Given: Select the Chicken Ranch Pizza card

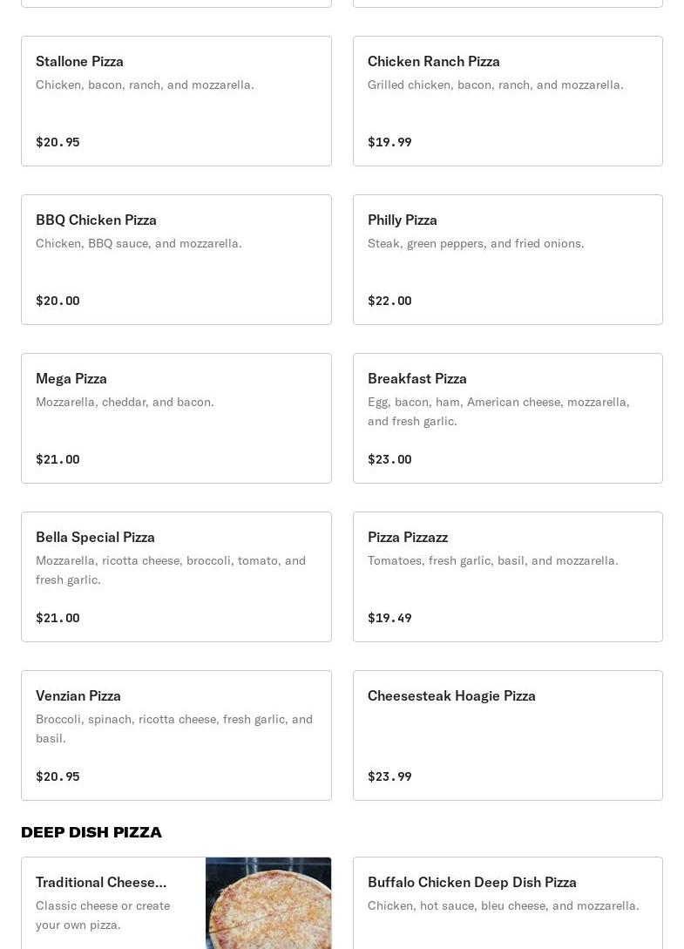Looking at the screenshot, I should pos(507,101).
